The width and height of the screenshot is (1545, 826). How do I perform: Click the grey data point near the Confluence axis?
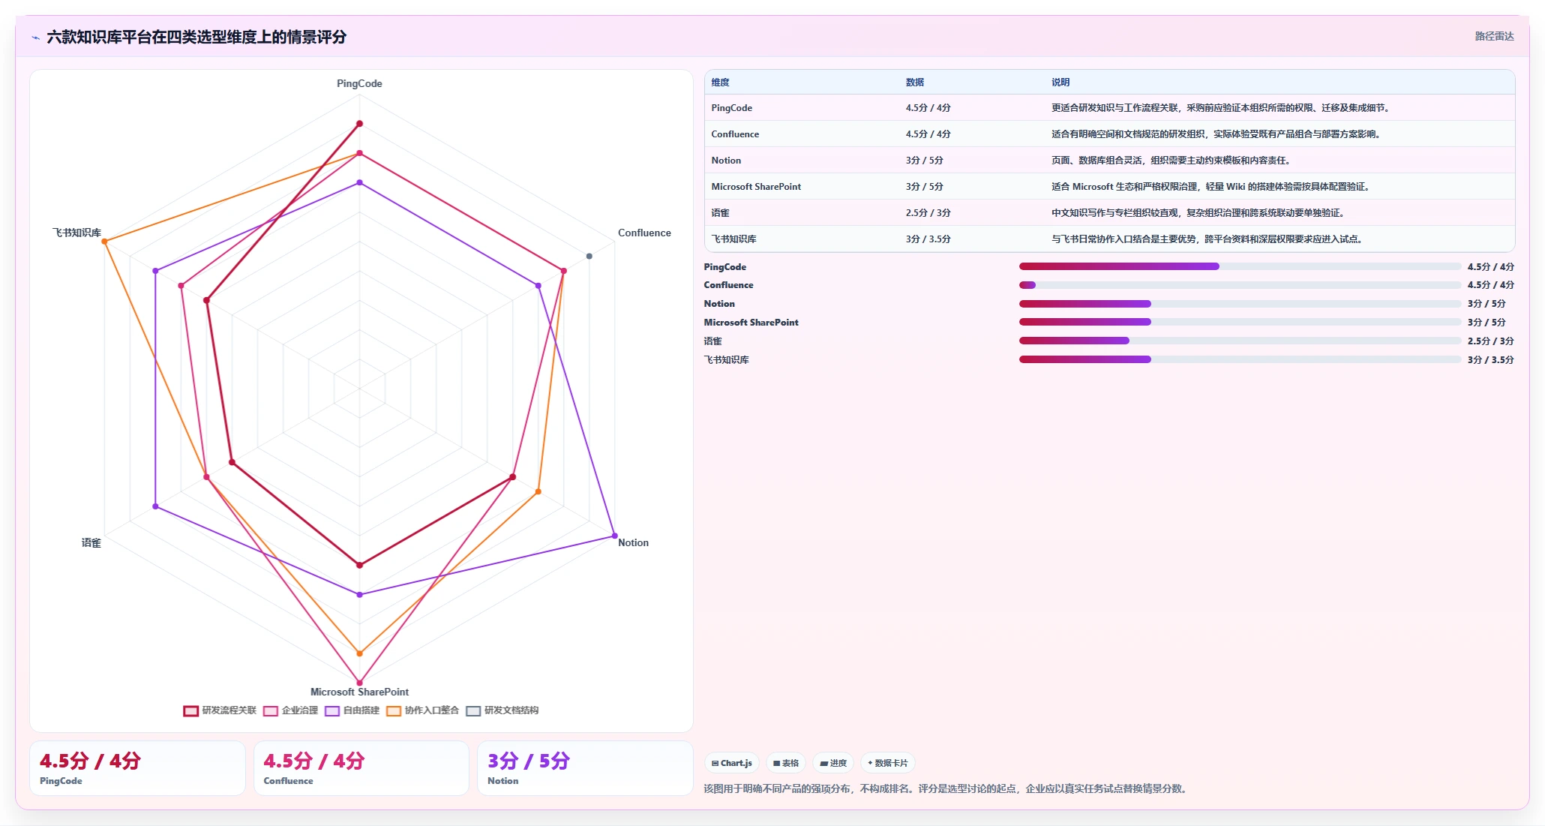(589, 257)
